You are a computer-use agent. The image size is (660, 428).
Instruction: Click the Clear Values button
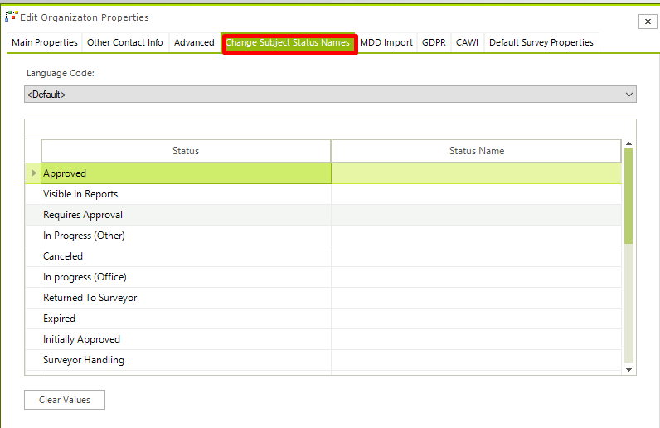coord(65,400)
